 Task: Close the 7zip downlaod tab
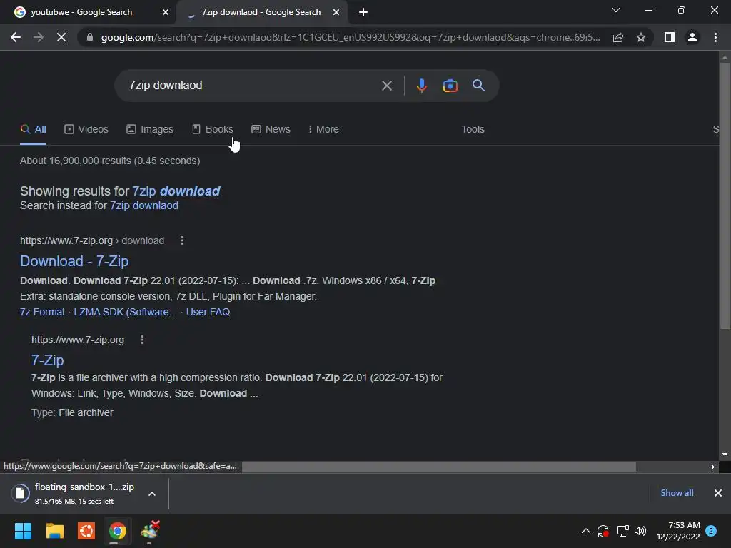tap(336, 12)
